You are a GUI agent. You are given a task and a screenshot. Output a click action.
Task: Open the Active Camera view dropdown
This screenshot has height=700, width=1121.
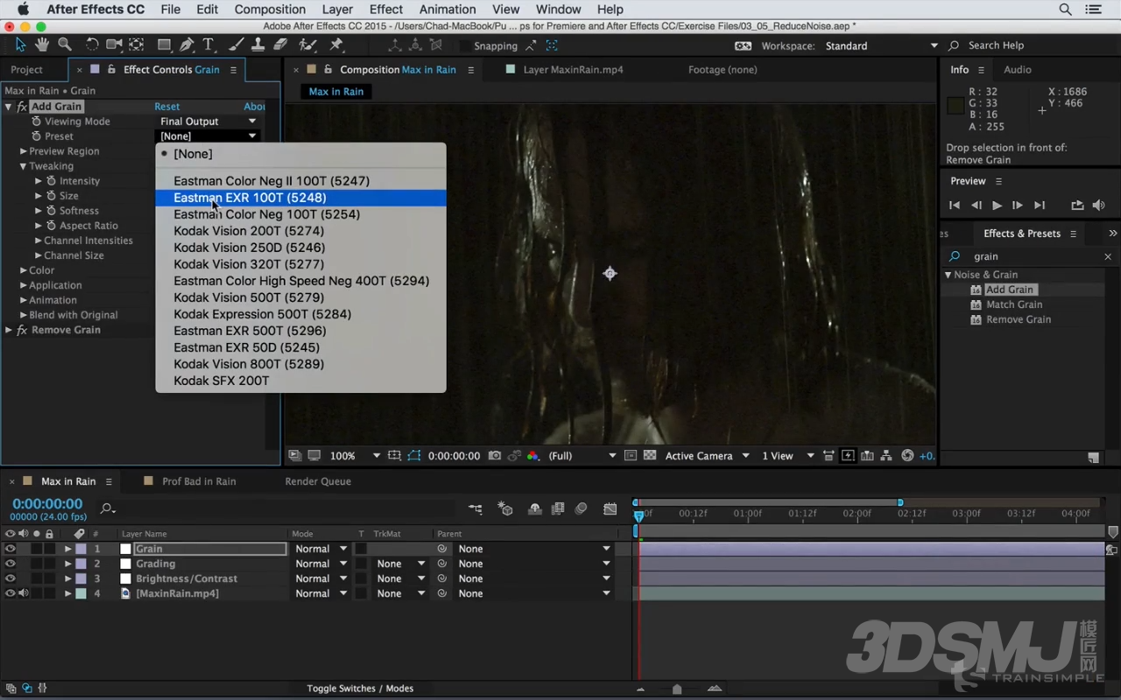click(707, 456)
